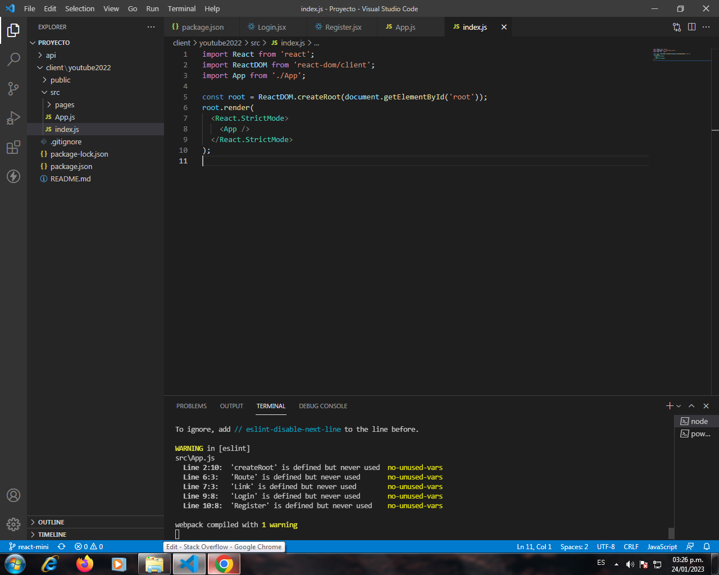Open the Extensions view icon
The width and height of the screenshot is (719, 575).
tap(13, 147)
